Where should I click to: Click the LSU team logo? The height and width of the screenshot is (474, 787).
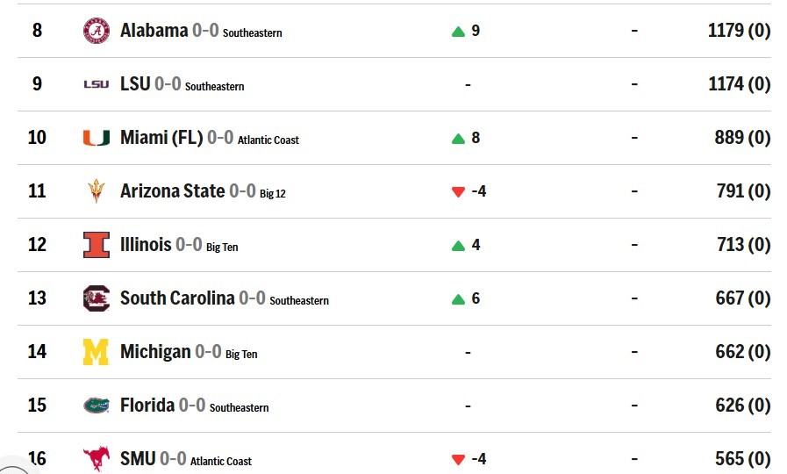pyautogui.click(x=96, y=84)
